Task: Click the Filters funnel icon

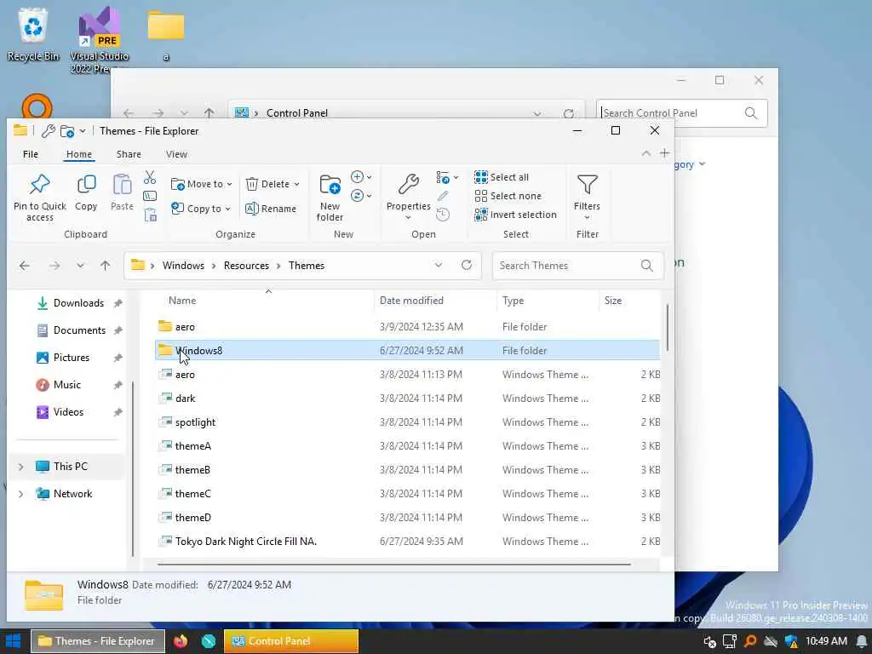Action: (x=588, y=184)
